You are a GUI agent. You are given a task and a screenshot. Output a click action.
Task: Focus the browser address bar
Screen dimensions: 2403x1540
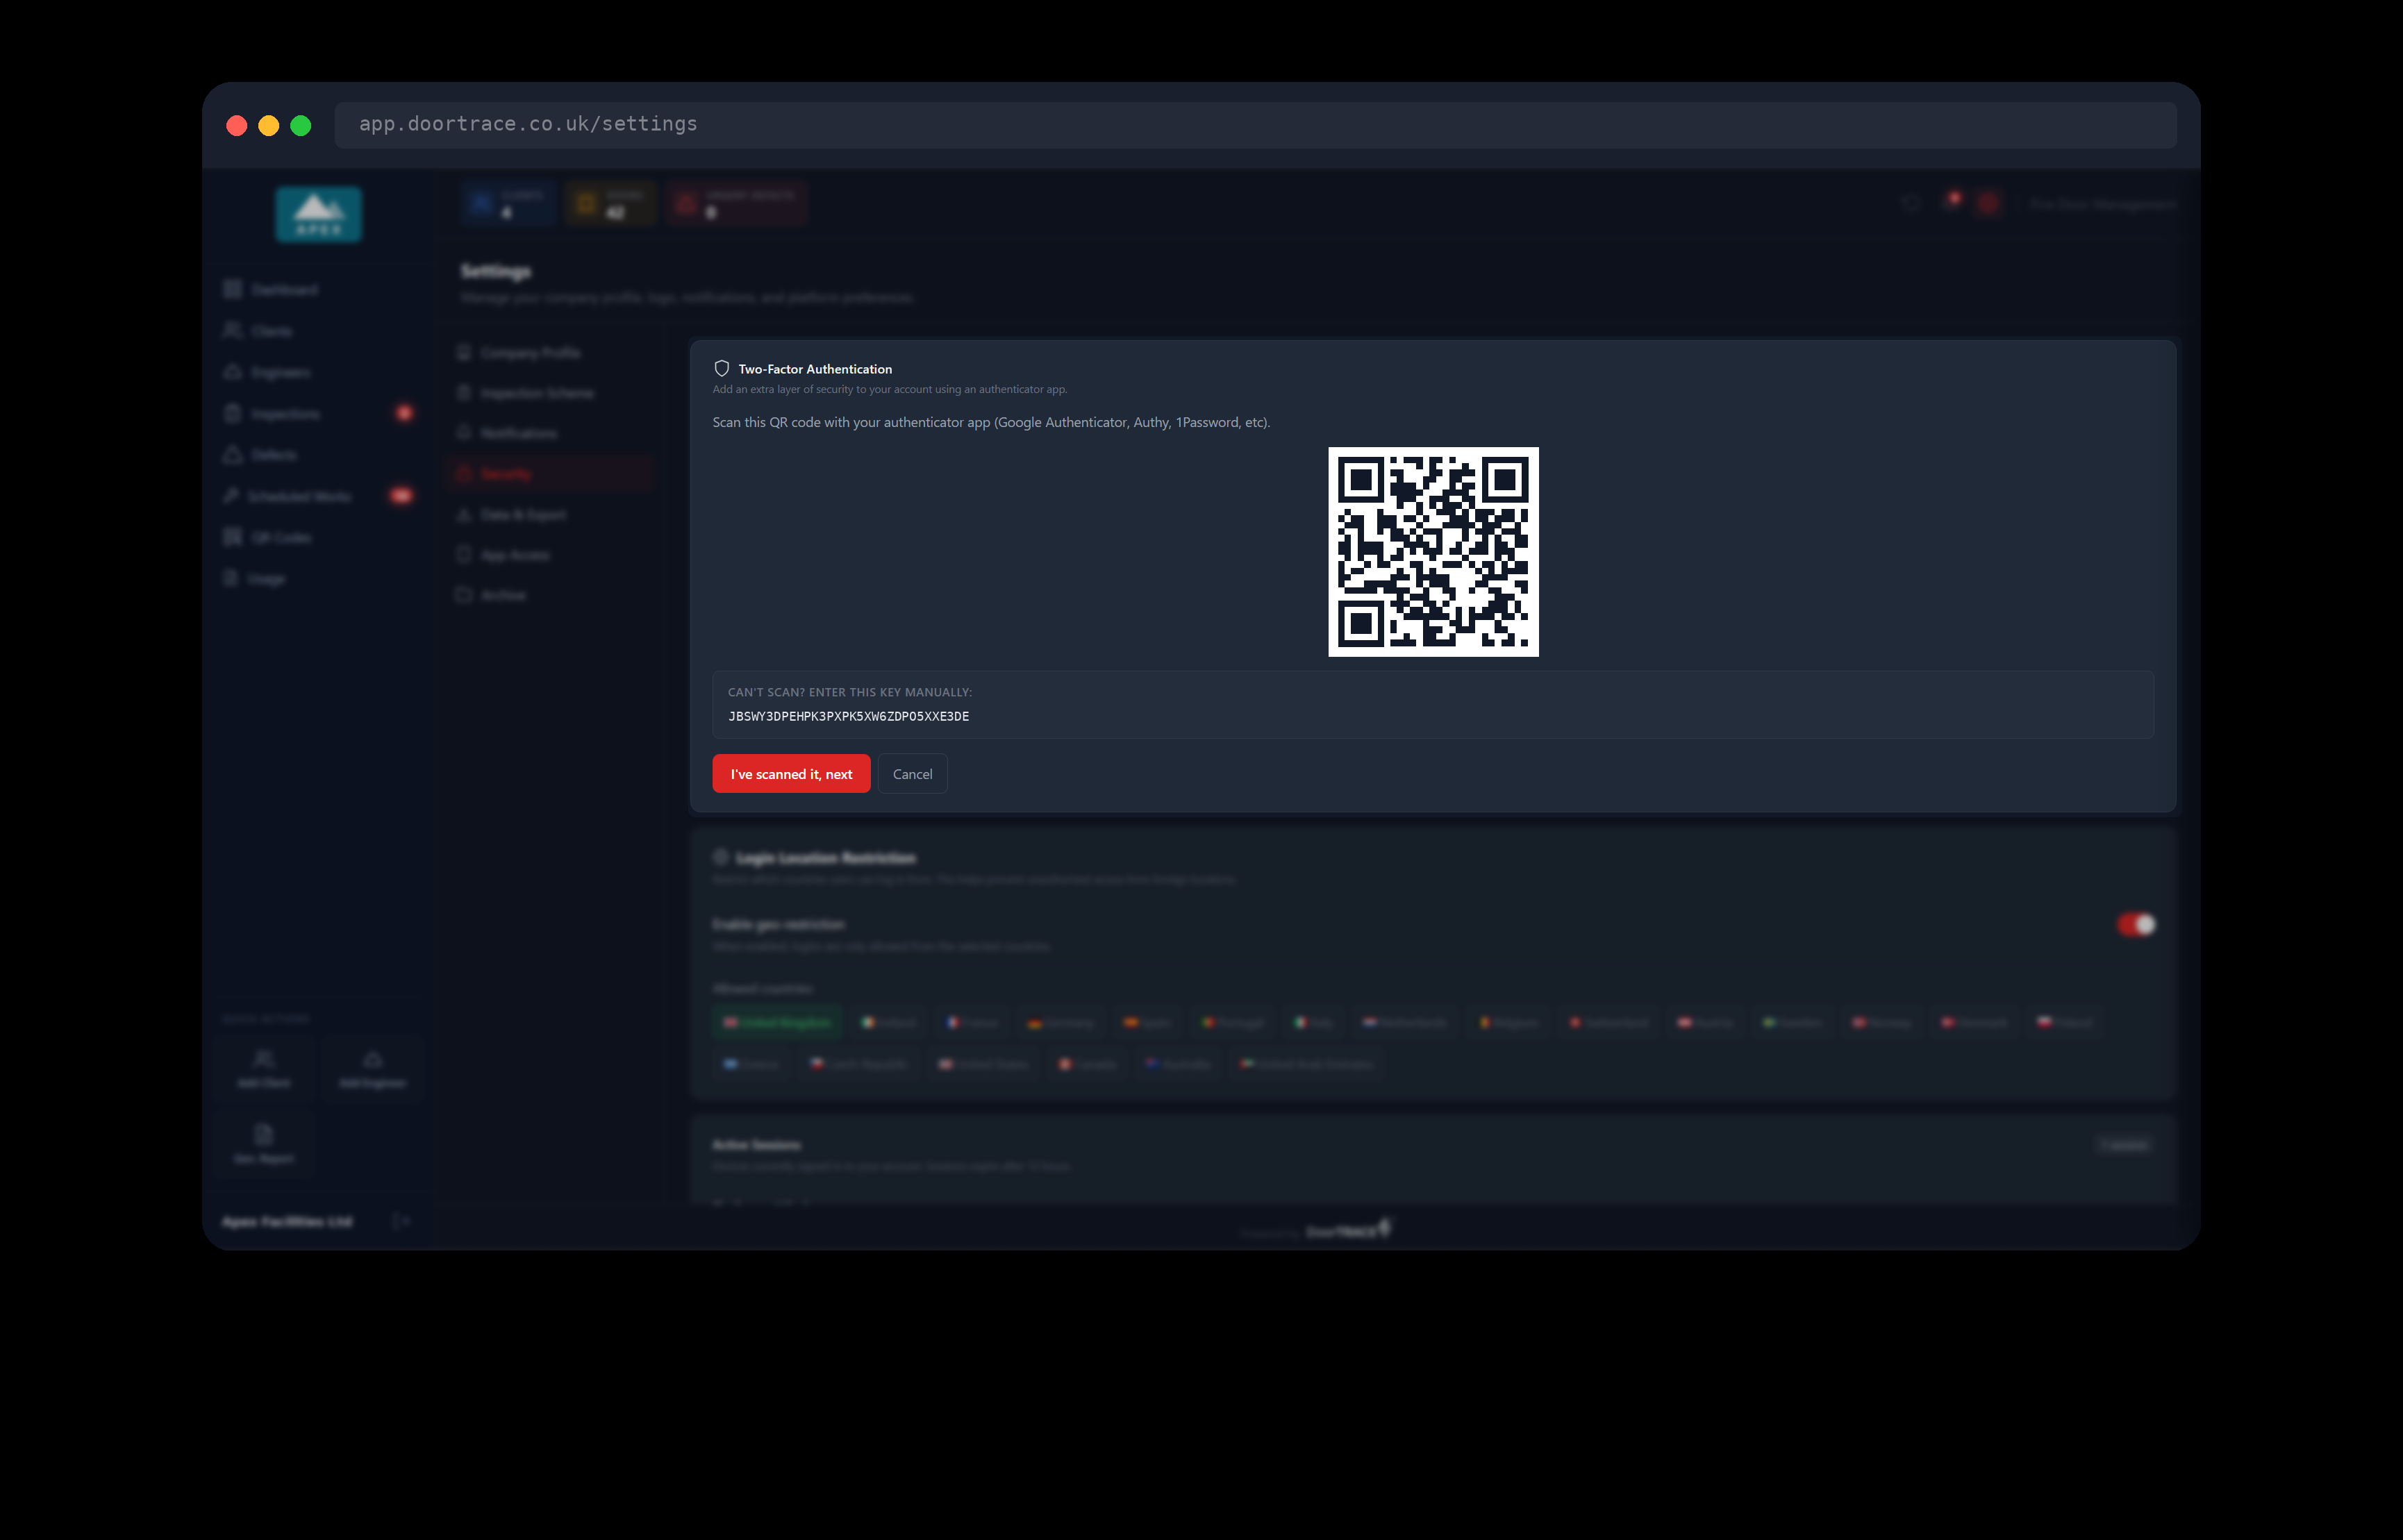(x=1255, y=124)
